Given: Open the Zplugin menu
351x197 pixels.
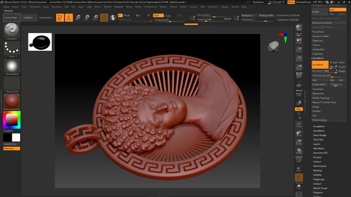Looking at the screenshot, I should 225,7.
